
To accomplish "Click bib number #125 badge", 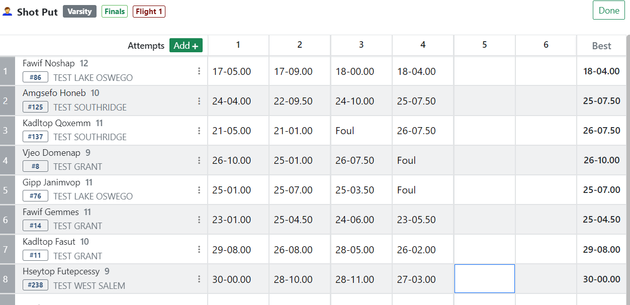I will 36,107.
